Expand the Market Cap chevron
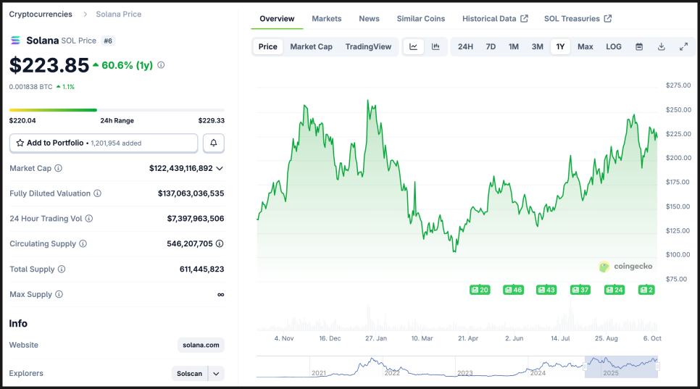Image resolution: width=700 pixels, height=389 pixels. point(220,168)
